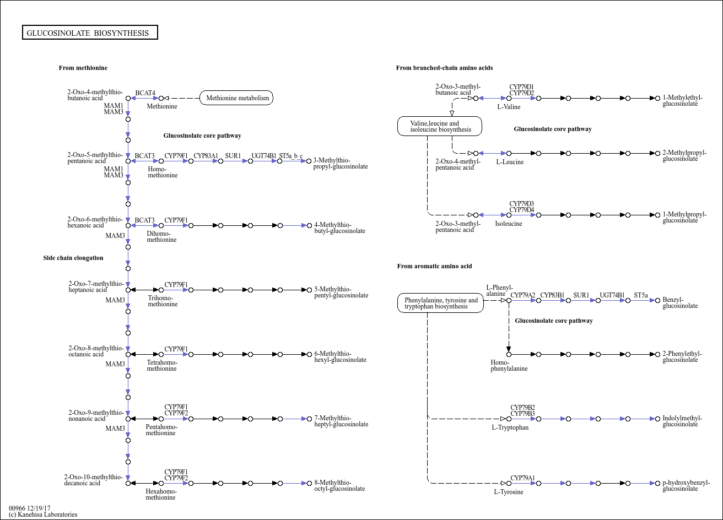The width and height of the screenshot is (723, 520).
Task: Select the BCAT4 enzyme label
Action: pos(145,93)
